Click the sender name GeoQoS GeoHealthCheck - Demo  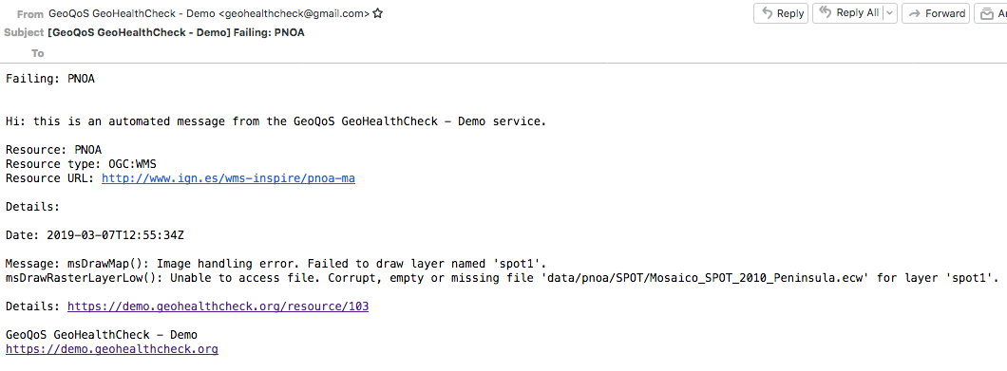[x=132, y=13]
